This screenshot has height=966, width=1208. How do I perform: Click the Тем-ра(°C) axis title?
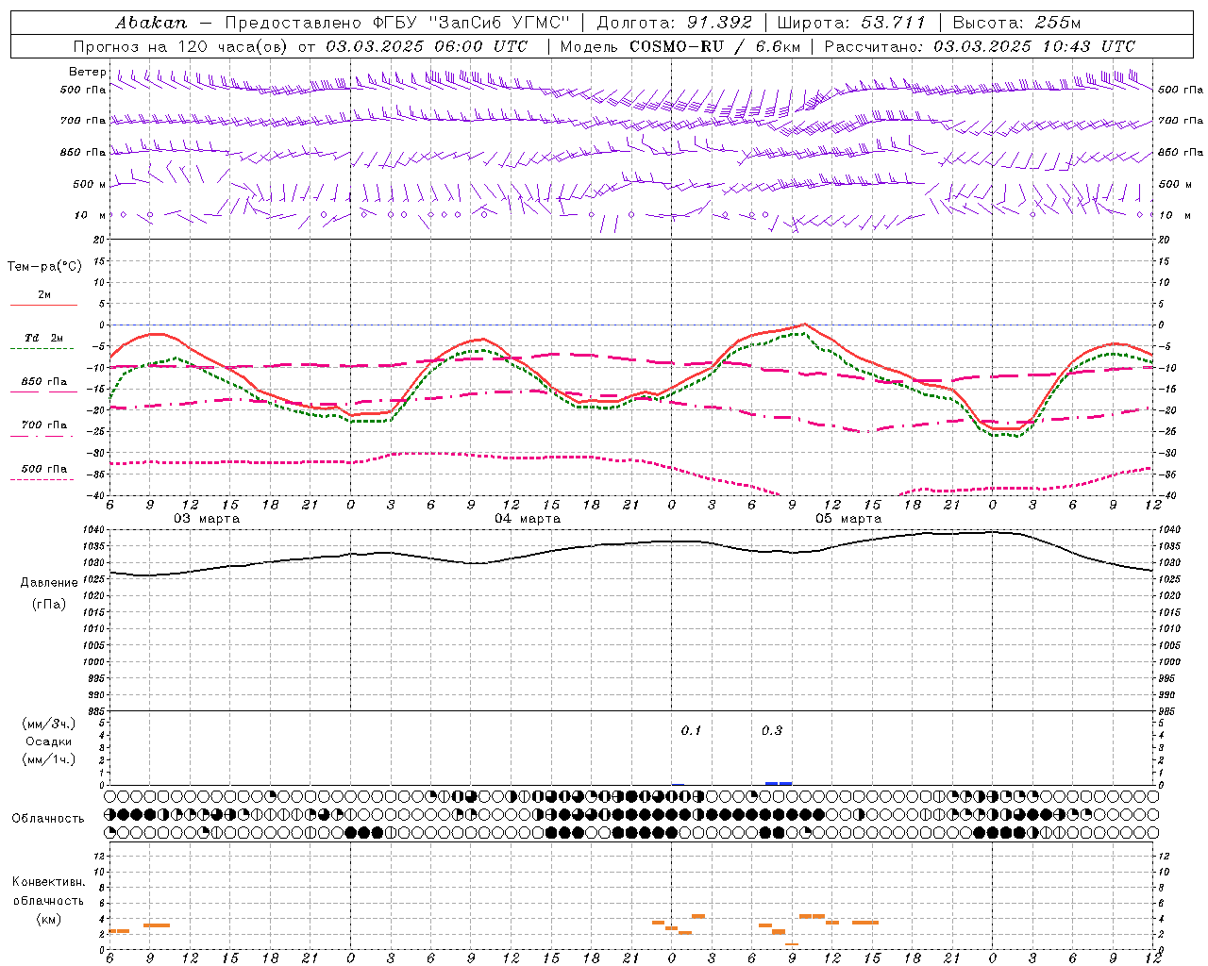44,267
